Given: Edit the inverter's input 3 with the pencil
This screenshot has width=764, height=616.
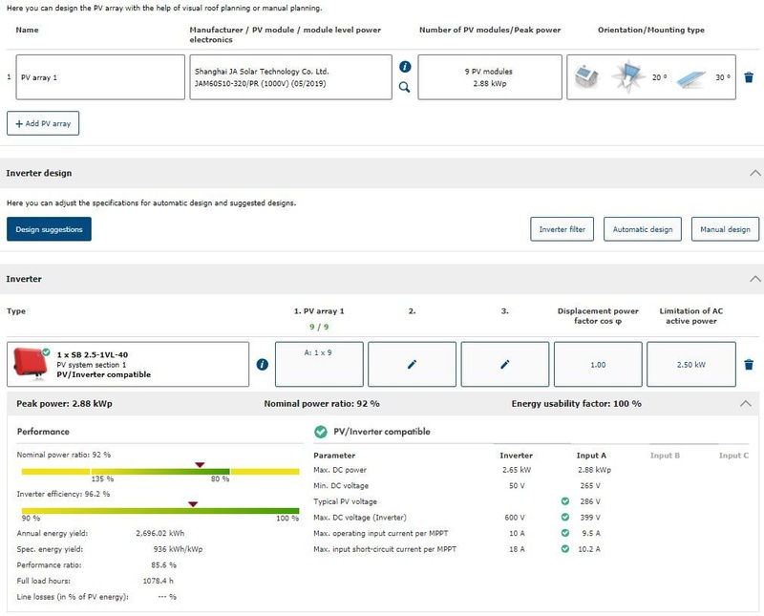Looking at the screenshot, I should pyautogui.click(x=505, y=364).
